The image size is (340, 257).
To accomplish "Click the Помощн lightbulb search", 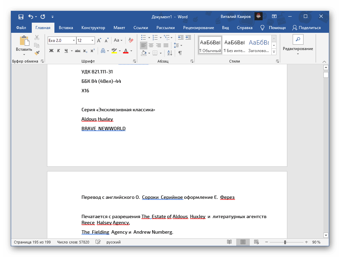I will click(x=273, y=28).
